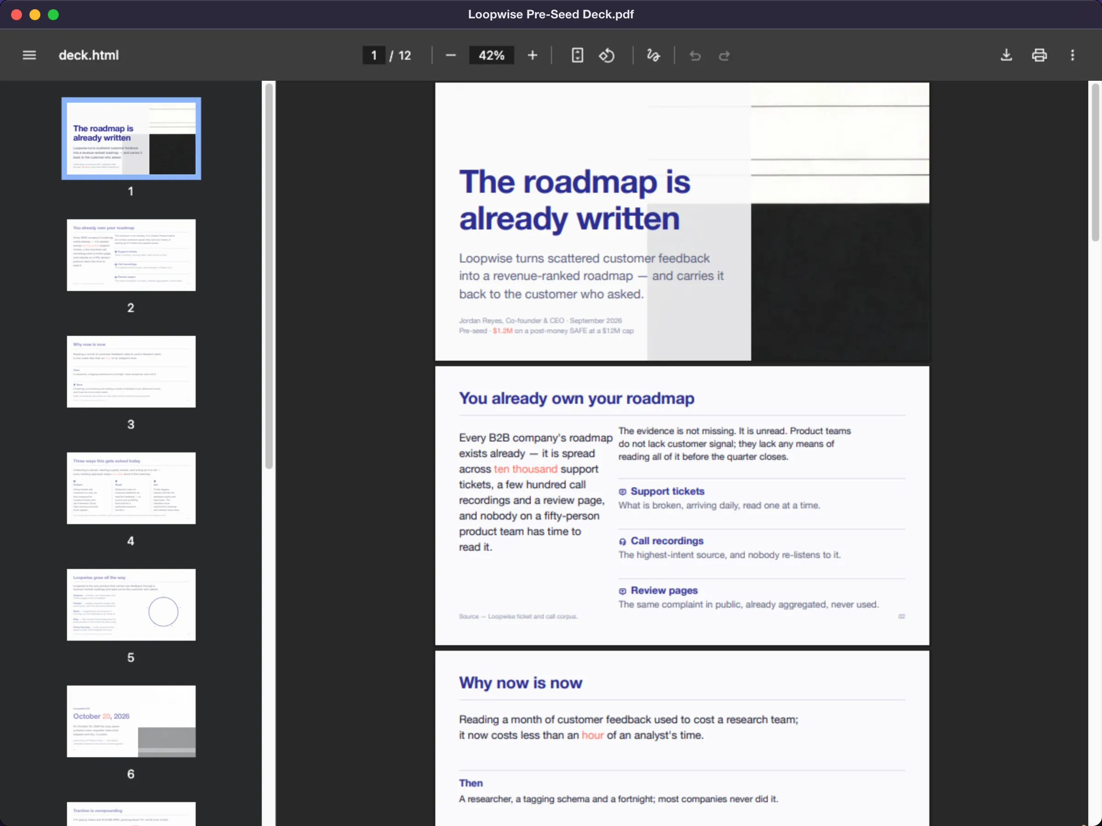The image size is (1102, 826).
Task: Click the red word hour
Action: coord(592,736)
